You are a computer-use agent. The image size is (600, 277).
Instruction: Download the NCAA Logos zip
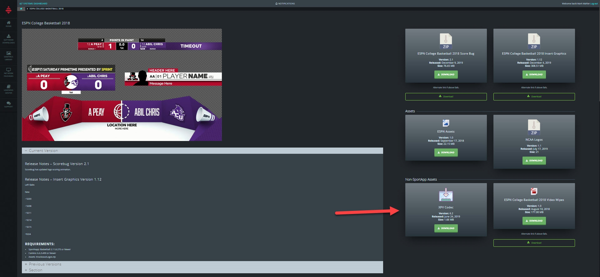point(534,161)
